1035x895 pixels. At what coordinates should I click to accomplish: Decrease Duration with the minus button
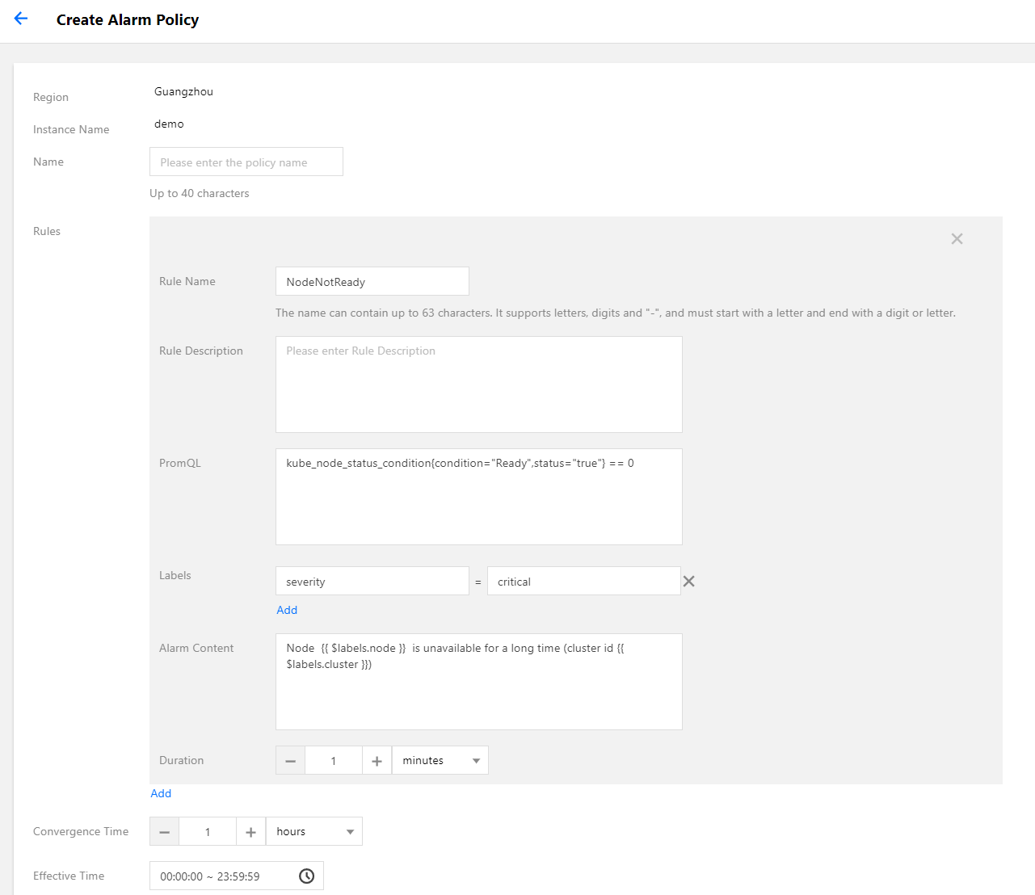291,761
